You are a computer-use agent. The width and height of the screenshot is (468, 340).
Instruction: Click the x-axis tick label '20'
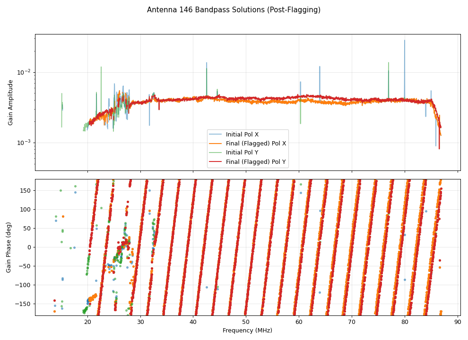(87, 322)
